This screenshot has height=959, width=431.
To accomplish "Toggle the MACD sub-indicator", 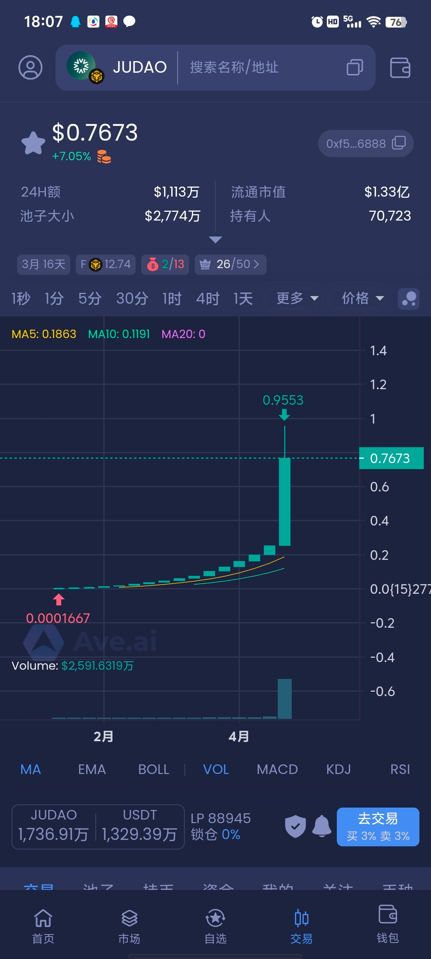I will 277,770.
